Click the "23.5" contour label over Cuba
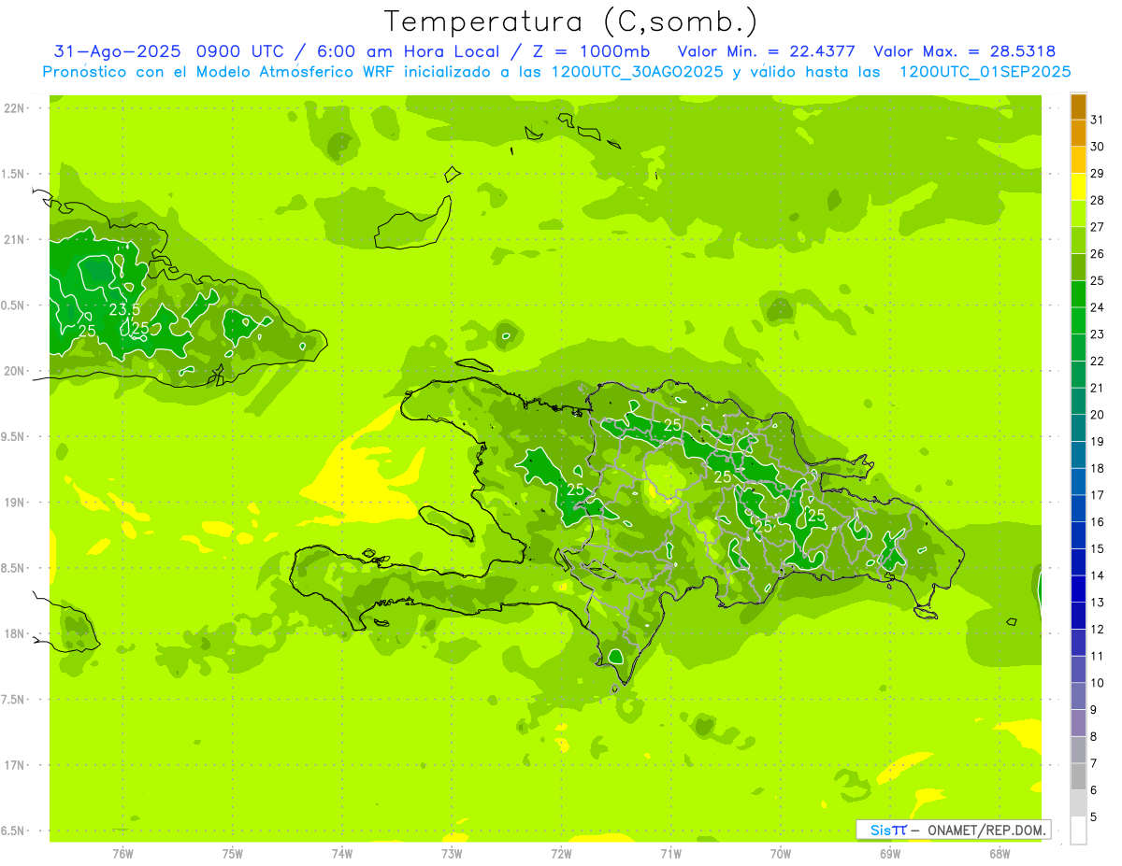The image size is (1122, 866). (x=124, y=309)
